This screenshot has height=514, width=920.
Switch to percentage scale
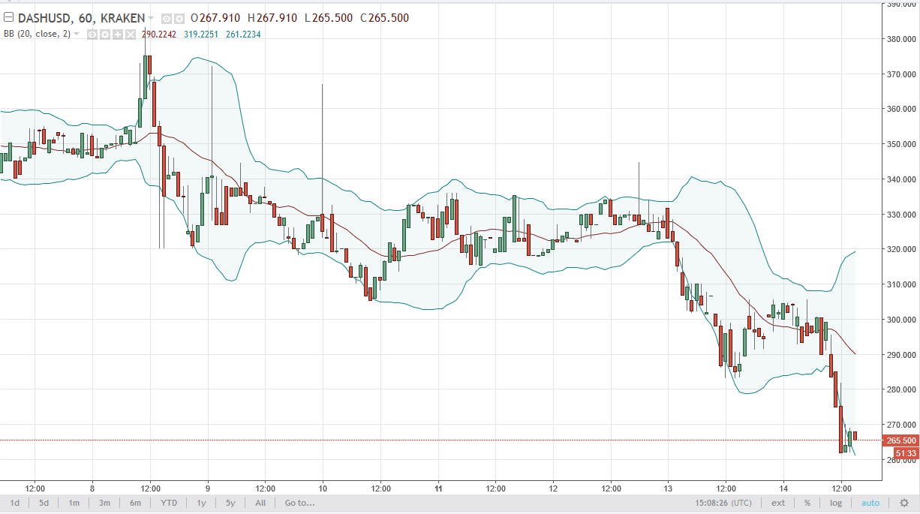(807, 503)
